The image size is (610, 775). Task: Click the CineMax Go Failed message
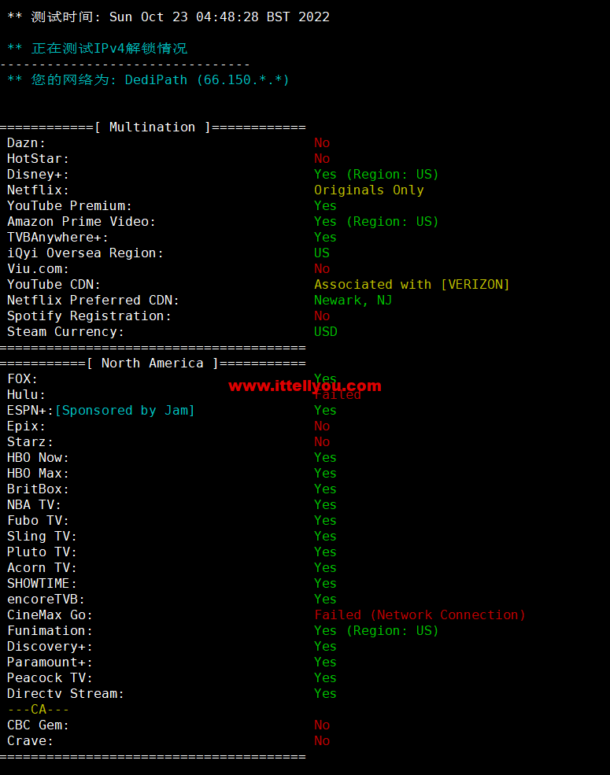pyautogui.click(x=420, y=614)
